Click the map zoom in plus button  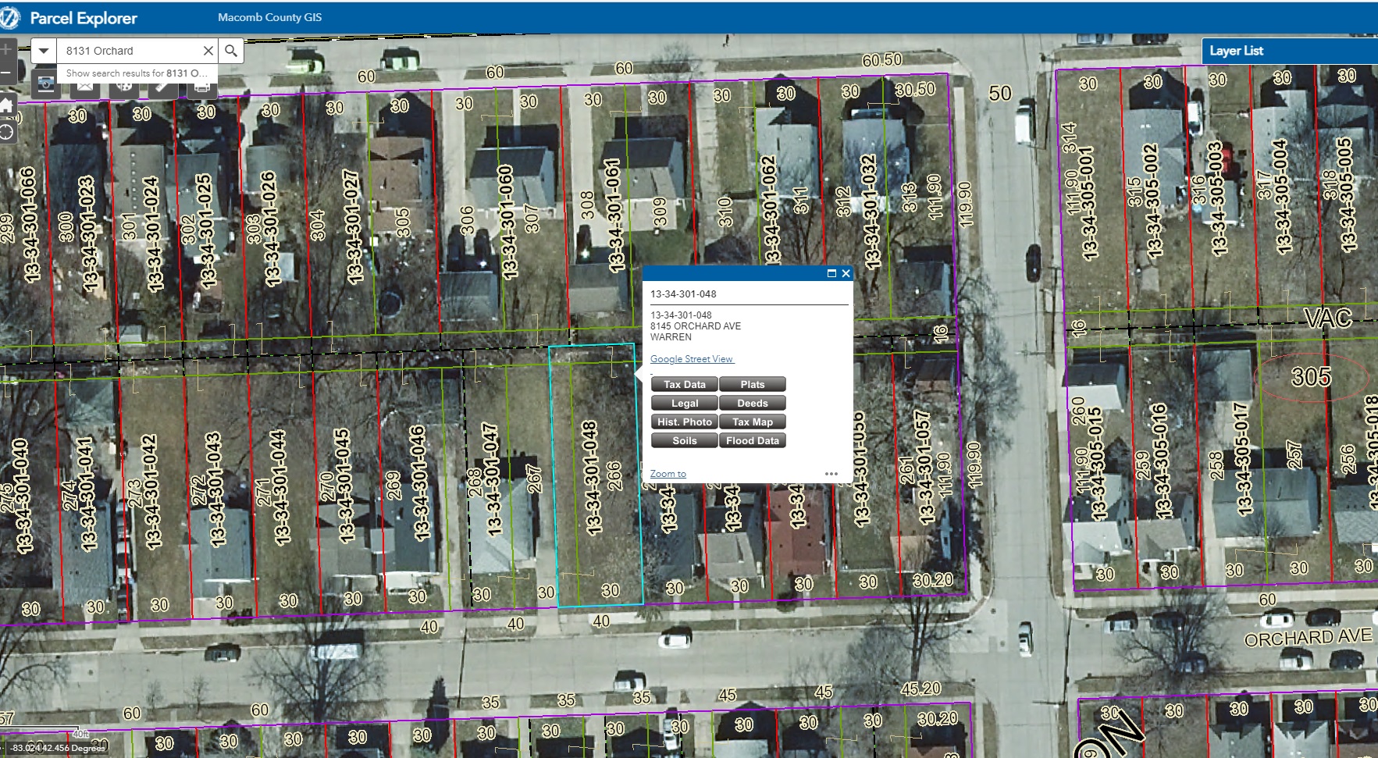[5, 49]
